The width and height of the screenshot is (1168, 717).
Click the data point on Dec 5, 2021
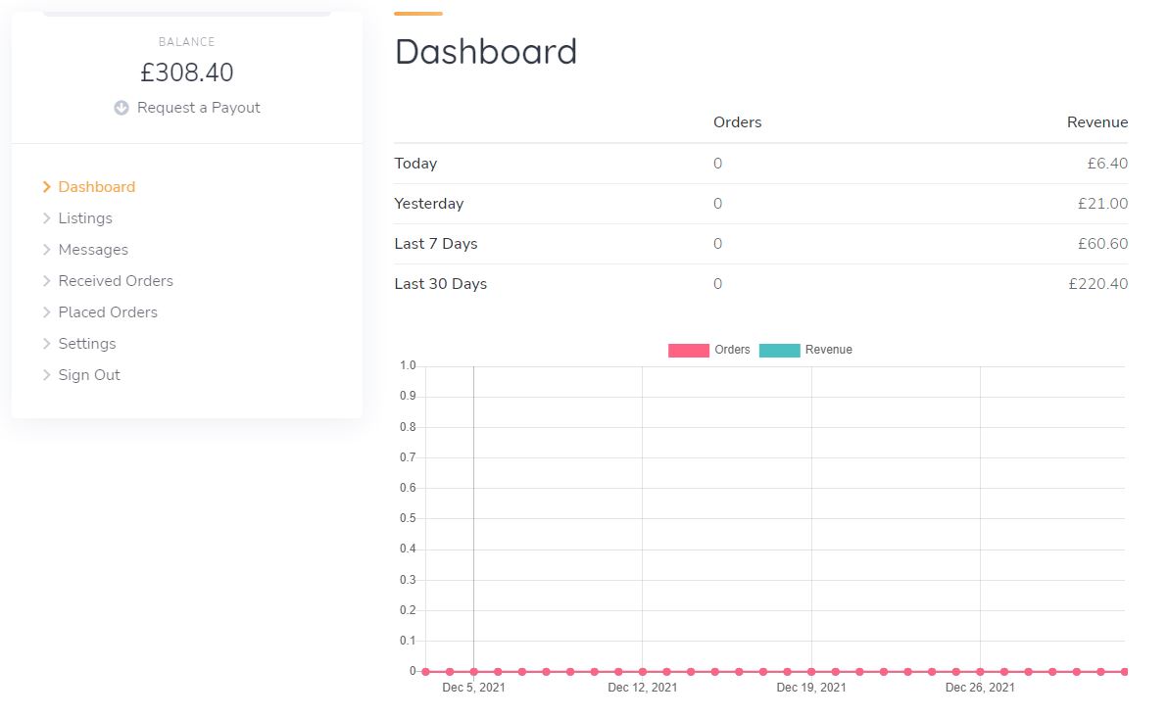point(473,671)
